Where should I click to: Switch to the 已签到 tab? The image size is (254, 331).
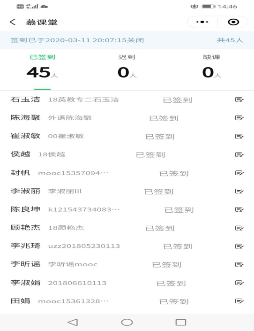42,67
